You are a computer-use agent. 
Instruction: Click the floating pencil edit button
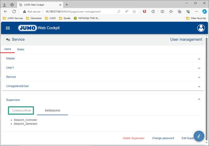click(x=199, y=136)
